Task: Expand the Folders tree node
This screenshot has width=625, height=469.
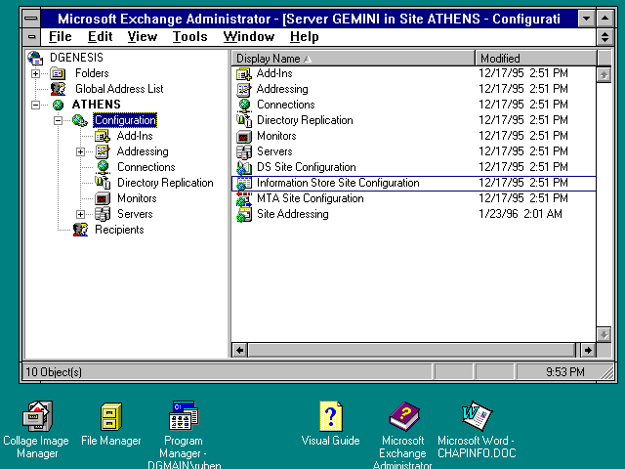Action: pyautogui.click(x=35, y=74)
